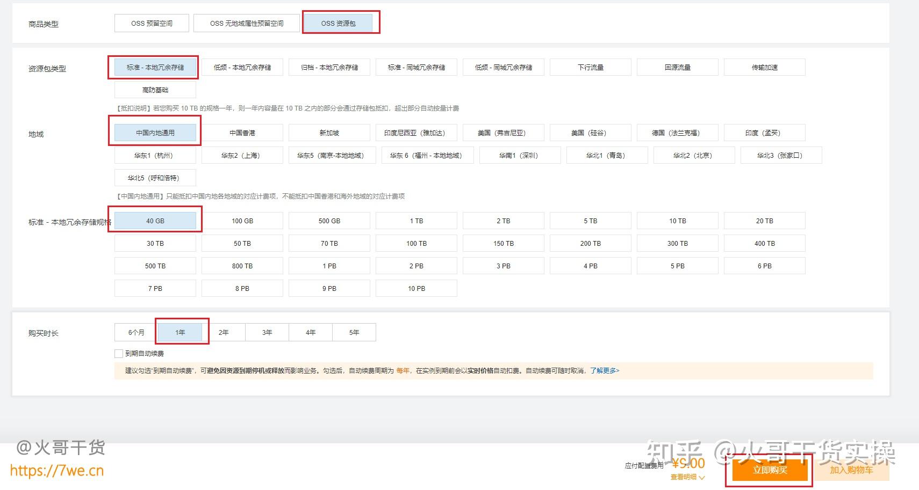The width and height of the screenshot is (919, 490).
Task: Choose the 下行流量 resource pack type
Action: (590, 67)
